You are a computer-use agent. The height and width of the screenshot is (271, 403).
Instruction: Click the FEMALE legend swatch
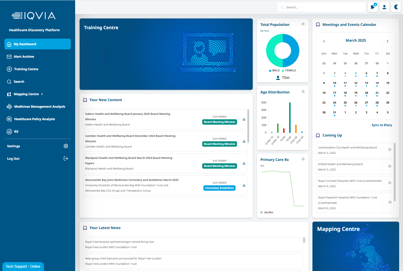(x=283, y=71)
